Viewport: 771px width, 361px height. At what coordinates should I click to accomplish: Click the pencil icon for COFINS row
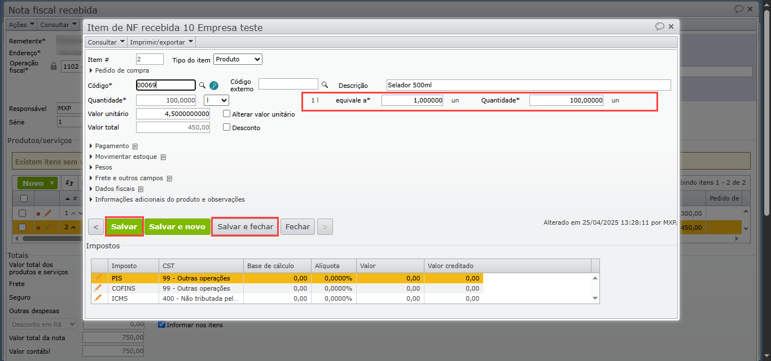pyautogui.click(x=98, y=288)
